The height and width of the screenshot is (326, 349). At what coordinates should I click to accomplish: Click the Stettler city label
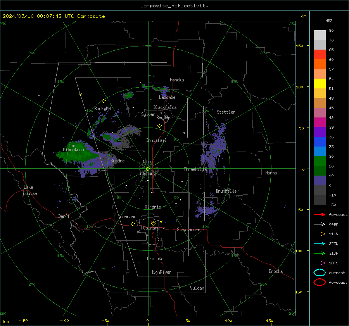pyautogui.click(x=226, y=112)
